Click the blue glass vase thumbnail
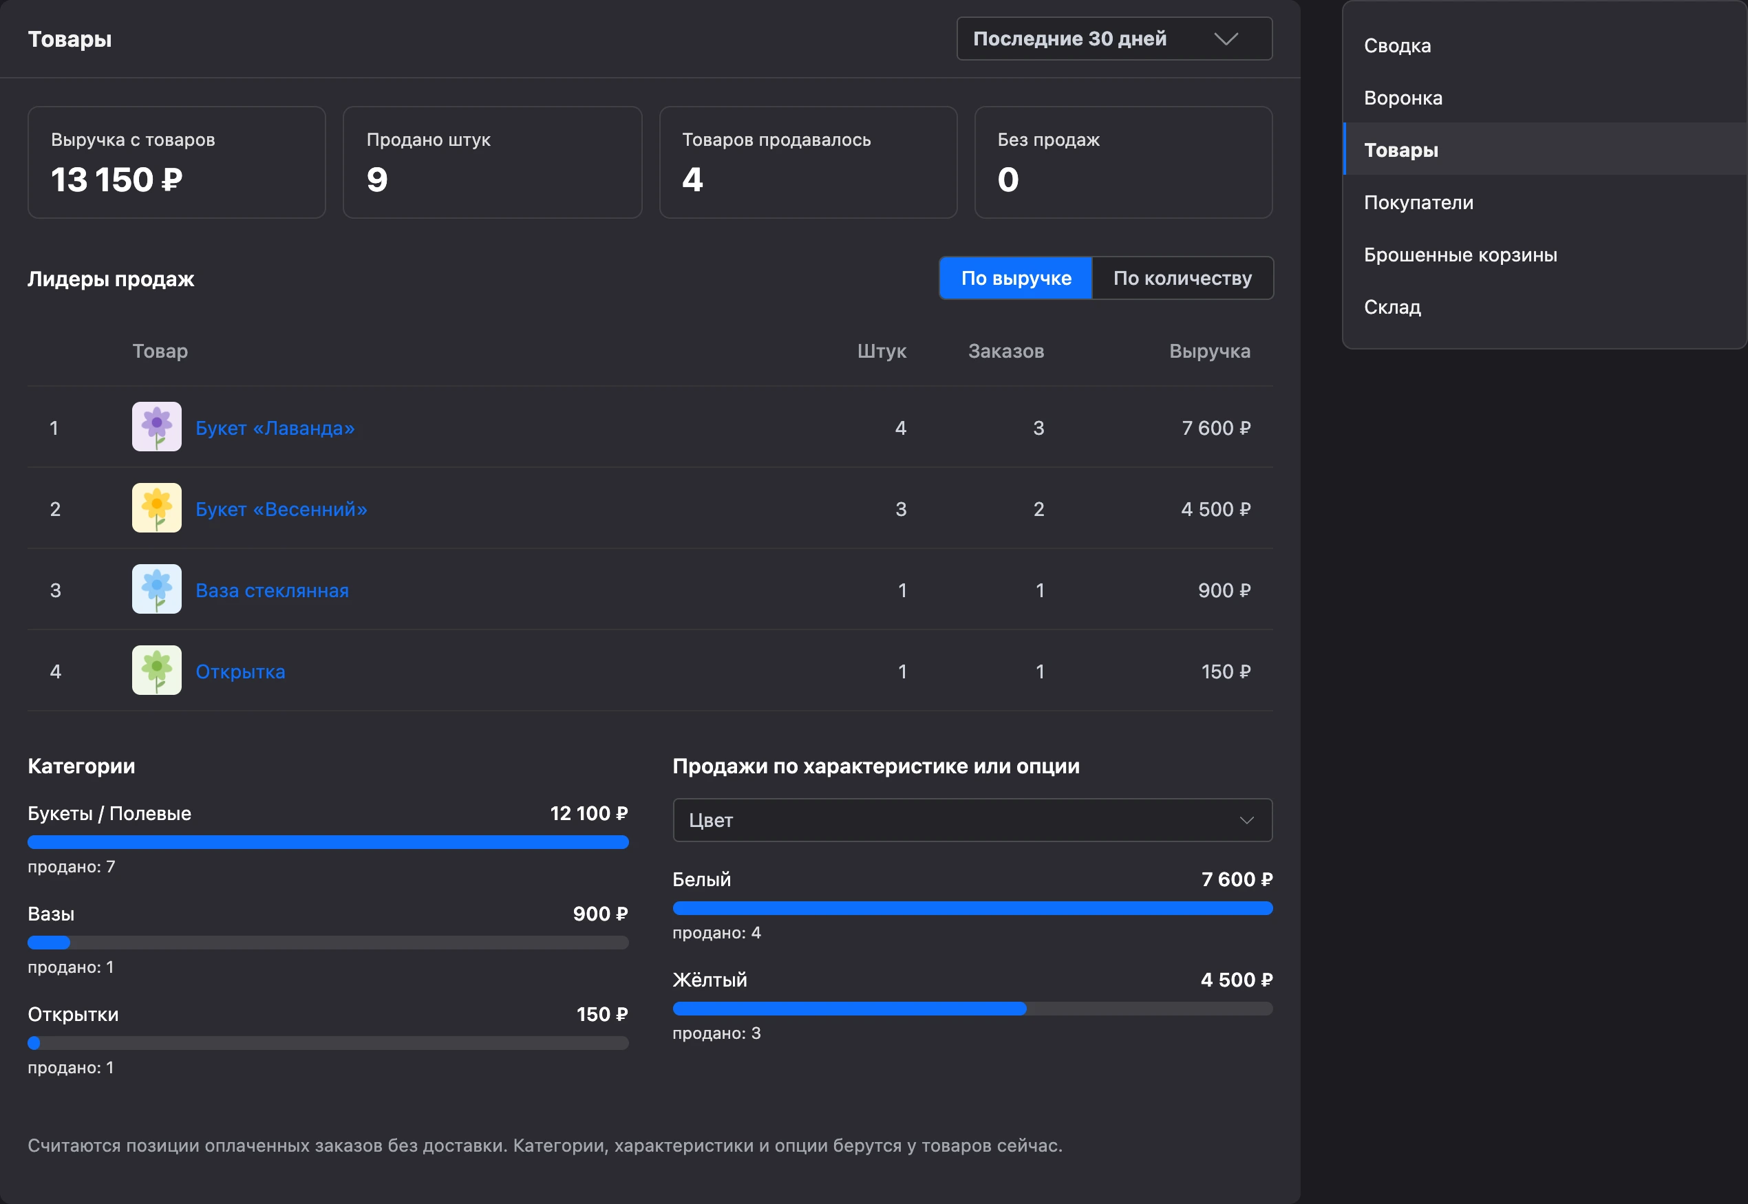Image resolution: width=1748 pixels, height=1204 pixels. click(x=157, y=590)
